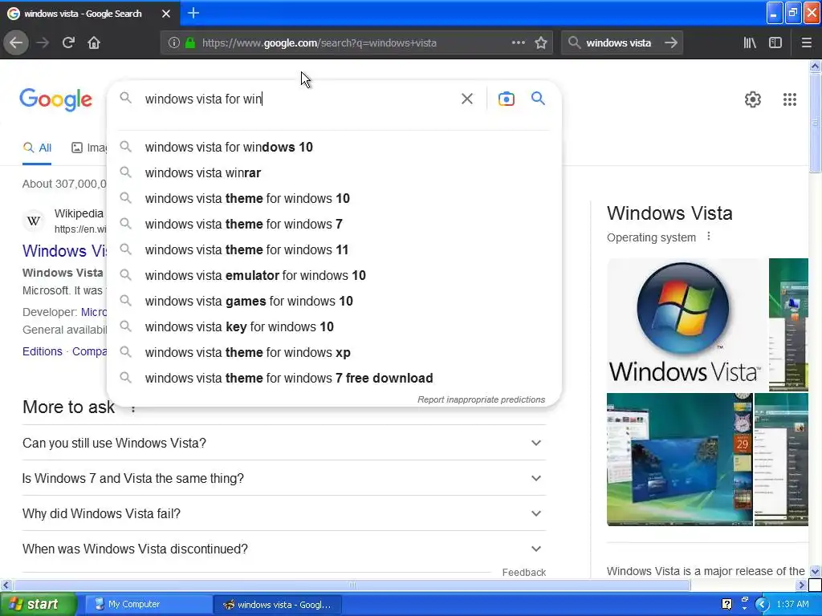Screen dimensions: 822x616
Task: Open more options dots beside Operating system
Action: [709, 237]
